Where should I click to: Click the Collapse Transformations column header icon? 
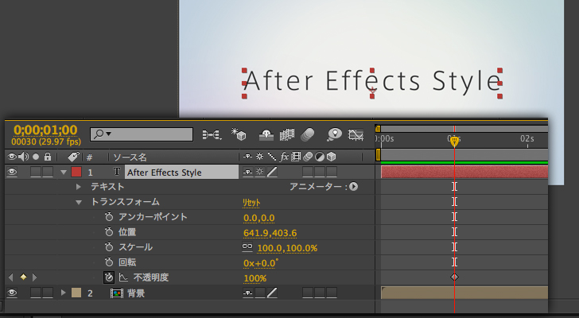pyautogui.click(x=260, y=157)
